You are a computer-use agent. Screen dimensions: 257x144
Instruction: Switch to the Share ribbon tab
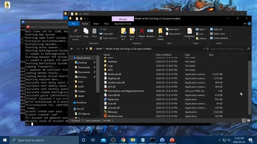click(96, 24)
